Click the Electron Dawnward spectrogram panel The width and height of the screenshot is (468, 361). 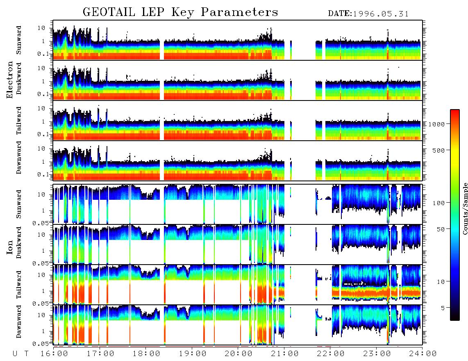(x=238, y=160)
